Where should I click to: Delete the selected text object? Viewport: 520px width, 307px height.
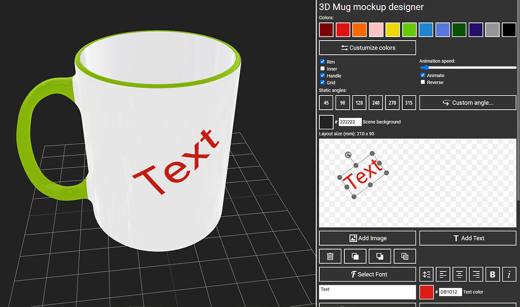(330, 256)
